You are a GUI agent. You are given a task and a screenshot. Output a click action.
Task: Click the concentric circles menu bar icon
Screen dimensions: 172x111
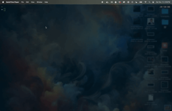pos(128,2)
